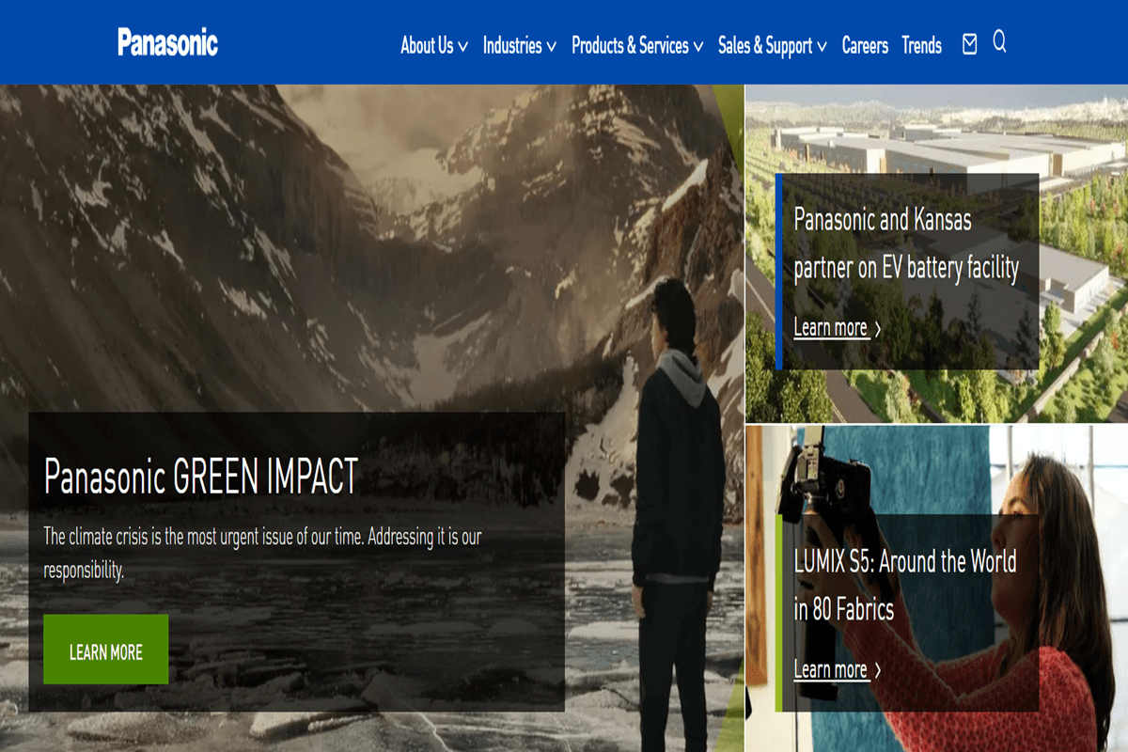Open the Trends menu item
Screen dimensions: 1128x752
pos(921,45)
